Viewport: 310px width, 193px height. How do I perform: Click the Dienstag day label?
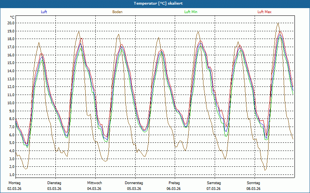pyautogui.click(x=54, y=183)
